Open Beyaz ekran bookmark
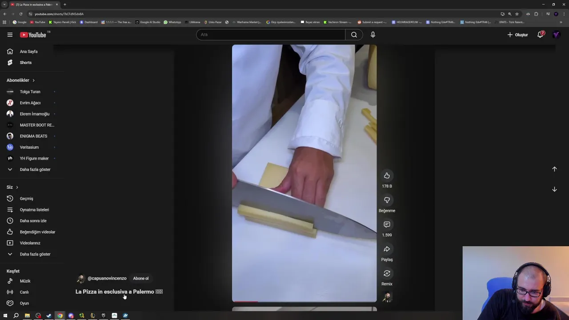 coord(310,22)
